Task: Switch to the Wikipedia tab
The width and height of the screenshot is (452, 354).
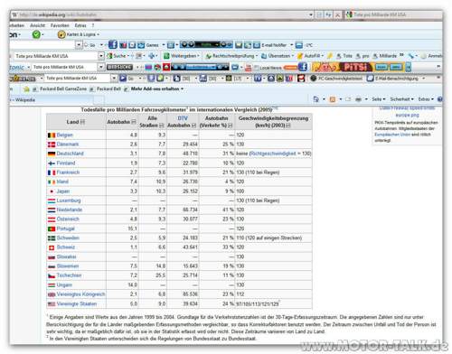Action: (x=52, y=99)
